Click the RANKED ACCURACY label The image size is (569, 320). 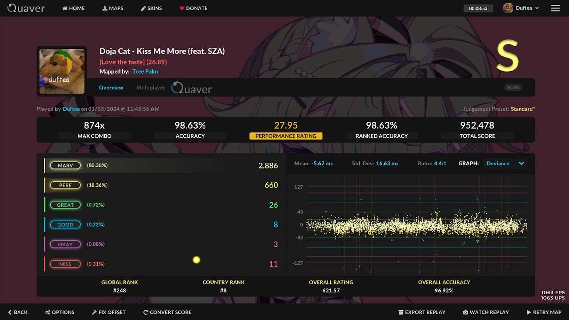[x=381, y=136]
